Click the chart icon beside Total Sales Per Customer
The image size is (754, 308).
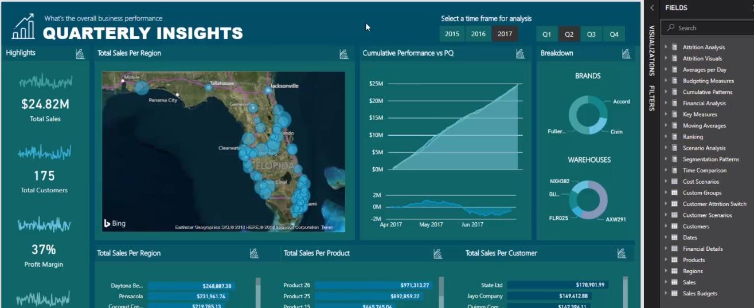pyautogui.click(x=622, y=253)
